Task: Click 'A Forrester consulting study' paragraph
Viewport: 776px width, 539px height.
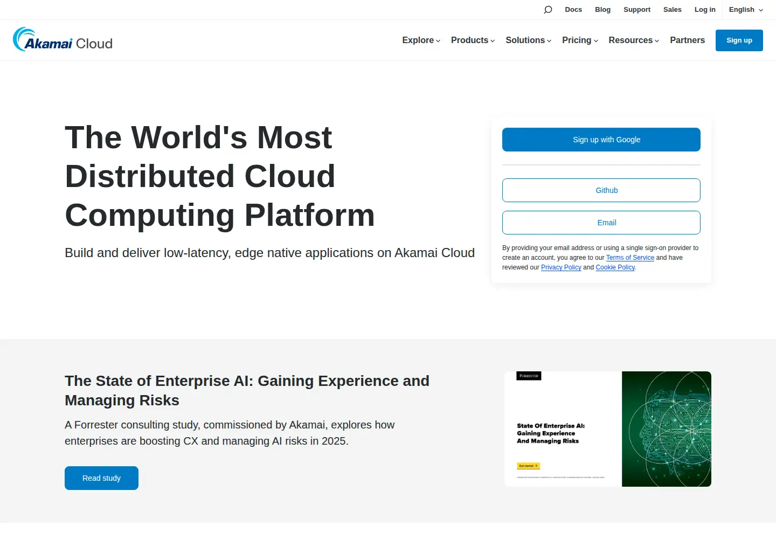Action: click(230, 433)
